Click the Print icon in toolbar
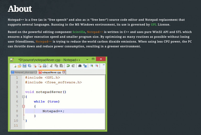The height and width of the screenshot is (135, 201). point(44,66)
